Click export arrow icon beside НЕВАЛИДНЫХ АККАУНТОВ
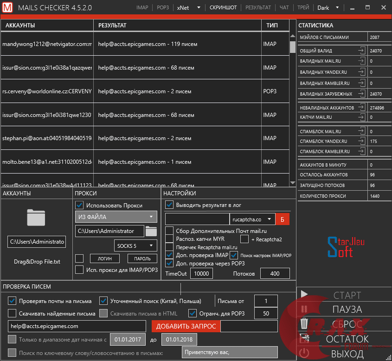Screen dimensions: 392x361 click(x=361, y=108)
